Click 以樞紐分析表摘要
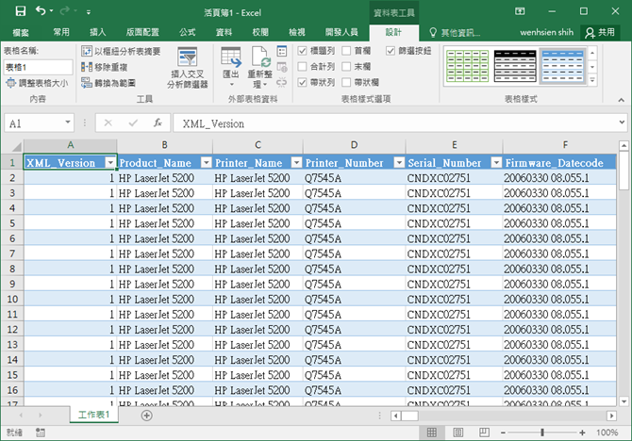 point(121,51)
